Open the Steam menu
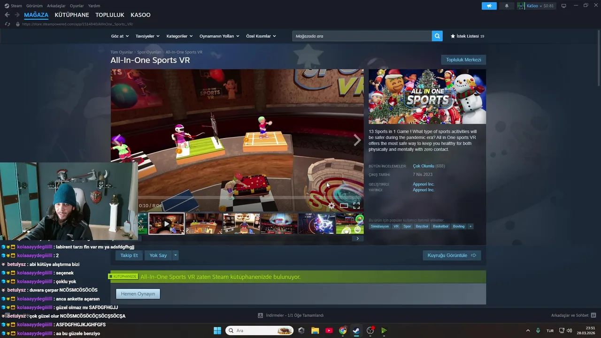 pos(13,6)
